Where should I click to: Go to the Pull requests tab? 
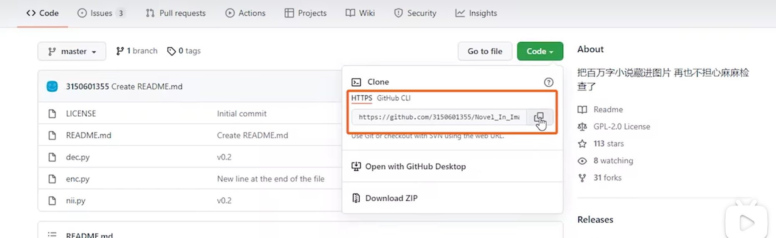click(176, 13)
